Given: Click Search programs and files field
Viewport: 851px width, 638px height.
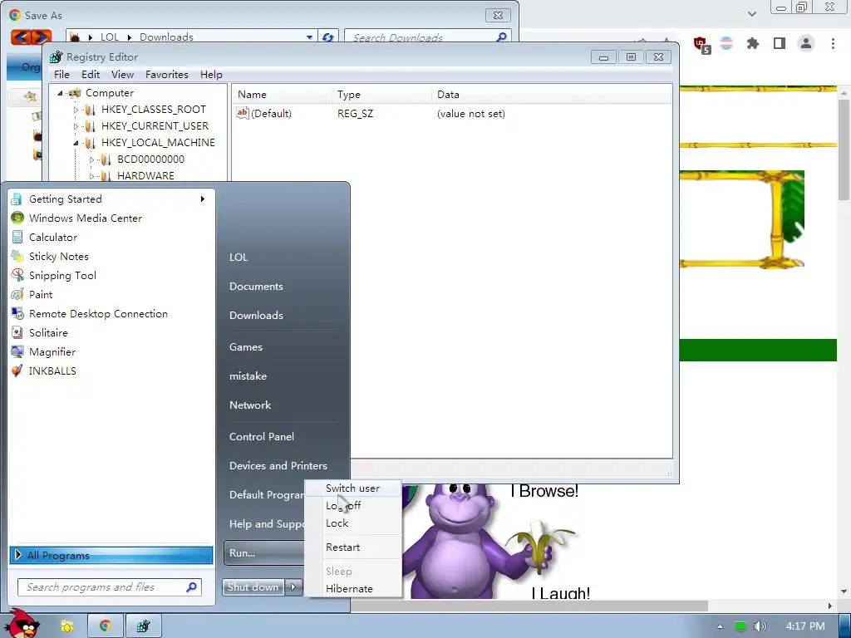Looking at the screenshot, I should pos(110,587).
